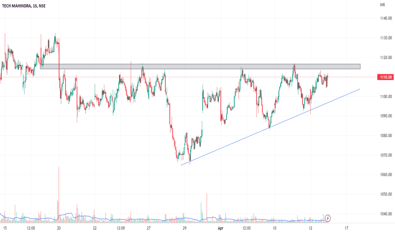Click the 17 date label on time axis
This screenshot has height=233, width=395.
pos(346,228)
